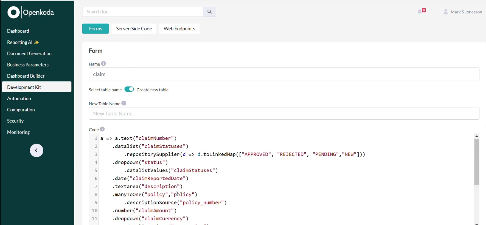
Task: Open Document Generation in the sidebar
Action: (29, 54)
